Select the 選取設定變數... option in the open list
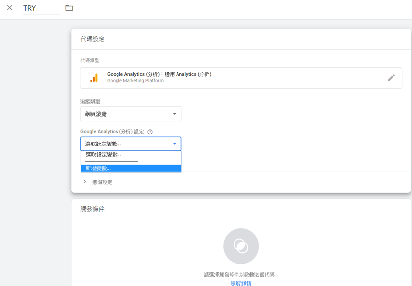This screenshot has width=412, height=286. coord(131,155)
